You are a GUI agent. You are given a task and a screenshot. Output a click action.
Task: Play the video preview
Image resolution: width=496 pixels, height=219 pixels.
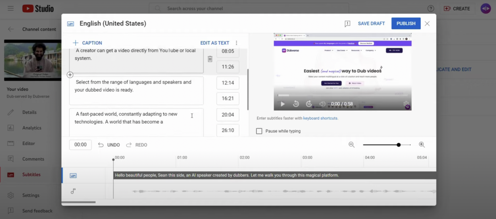coord(282,104)
